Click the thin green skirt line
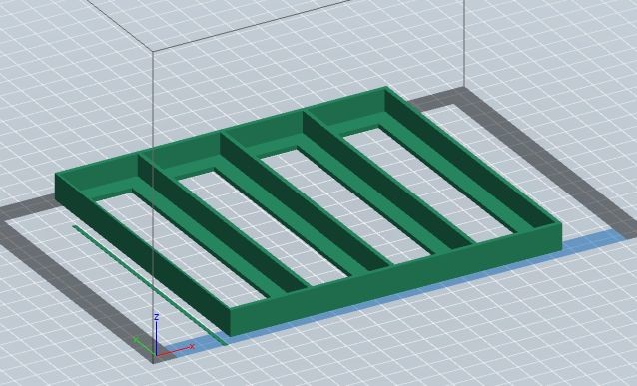Viewport: 637px width, 386px height. click(150, 285)
